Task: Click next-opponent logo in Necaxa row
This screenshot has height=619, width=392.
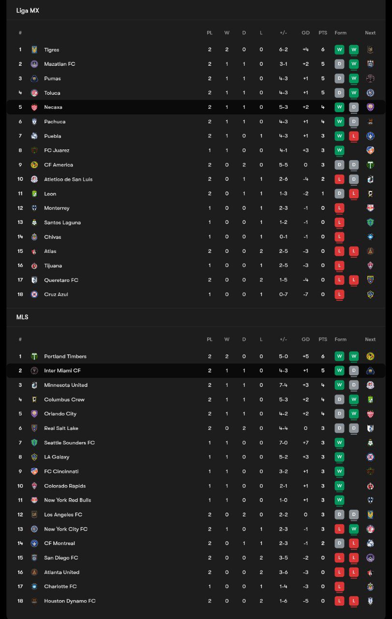Action: 370,107
